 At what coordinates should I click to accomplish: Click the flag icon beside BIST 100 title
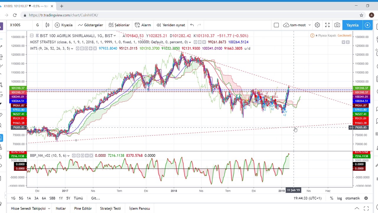(x=37, y=36)
